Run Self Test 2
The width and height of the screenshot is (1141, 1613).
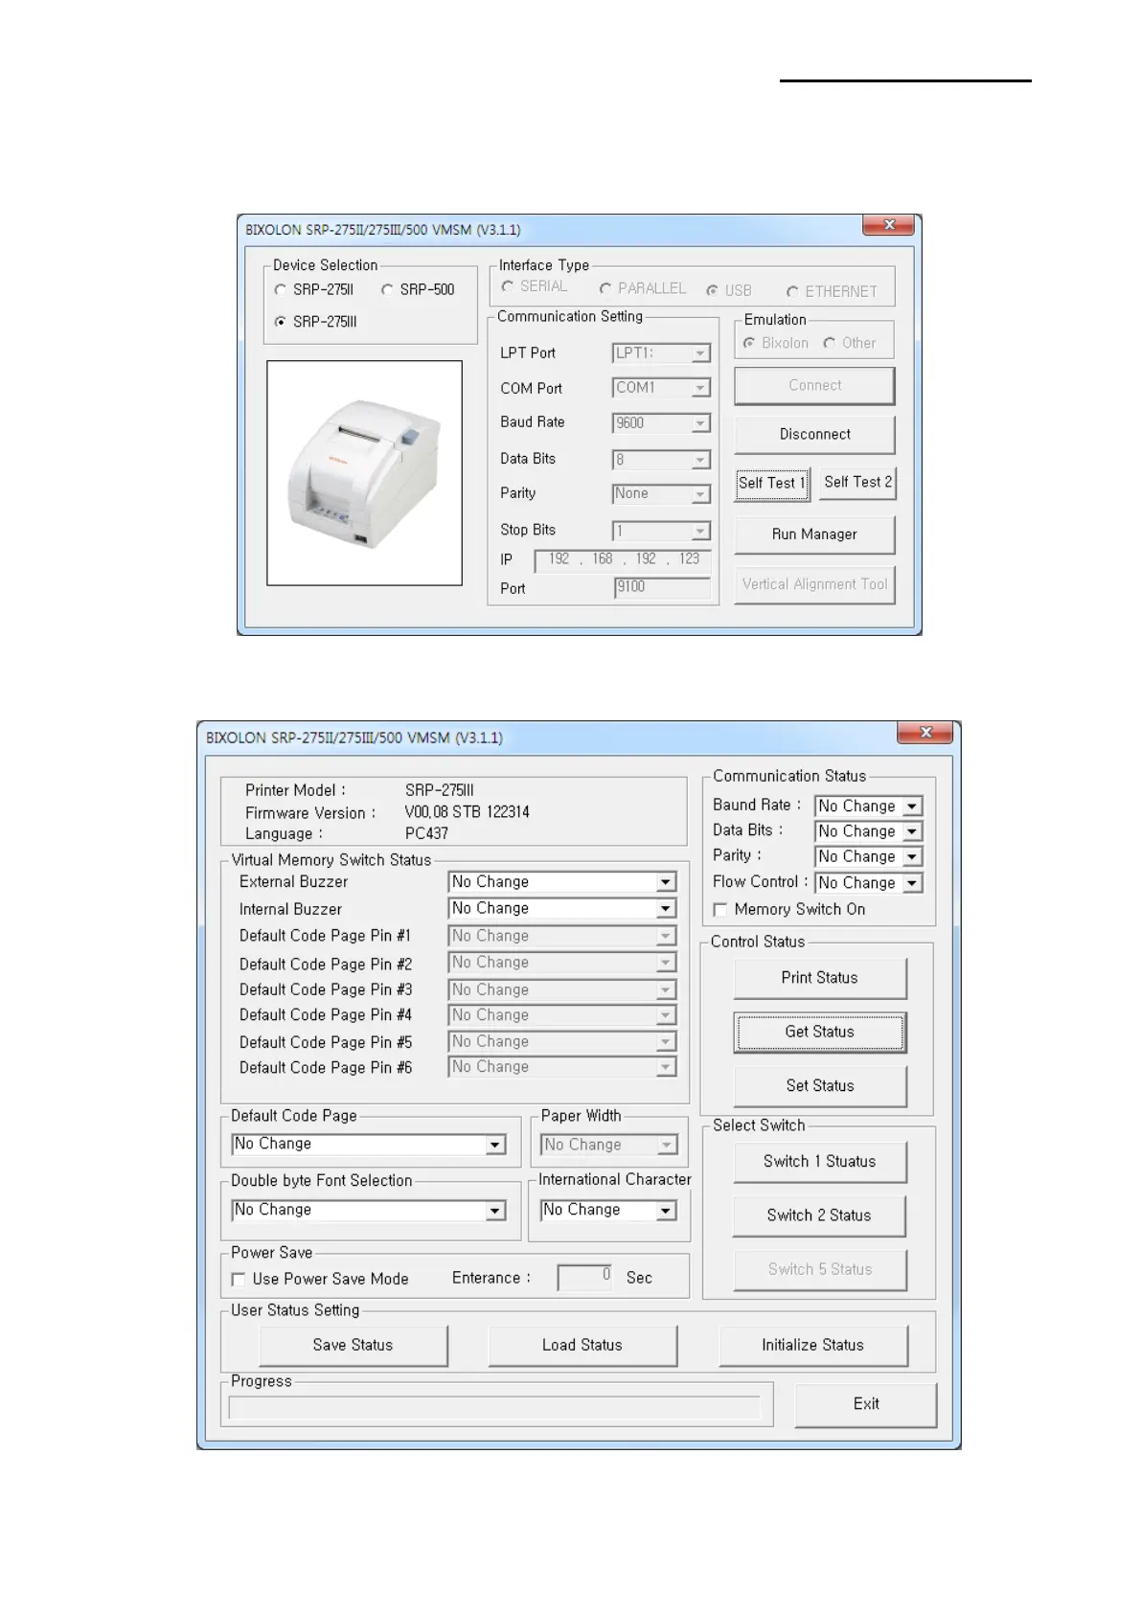pyautogui.click(x=857, y=483)
